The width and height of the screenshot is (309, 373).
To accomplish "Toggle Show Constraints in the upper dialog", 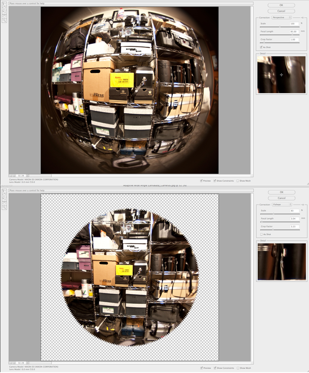I will [x=215, y=181].
